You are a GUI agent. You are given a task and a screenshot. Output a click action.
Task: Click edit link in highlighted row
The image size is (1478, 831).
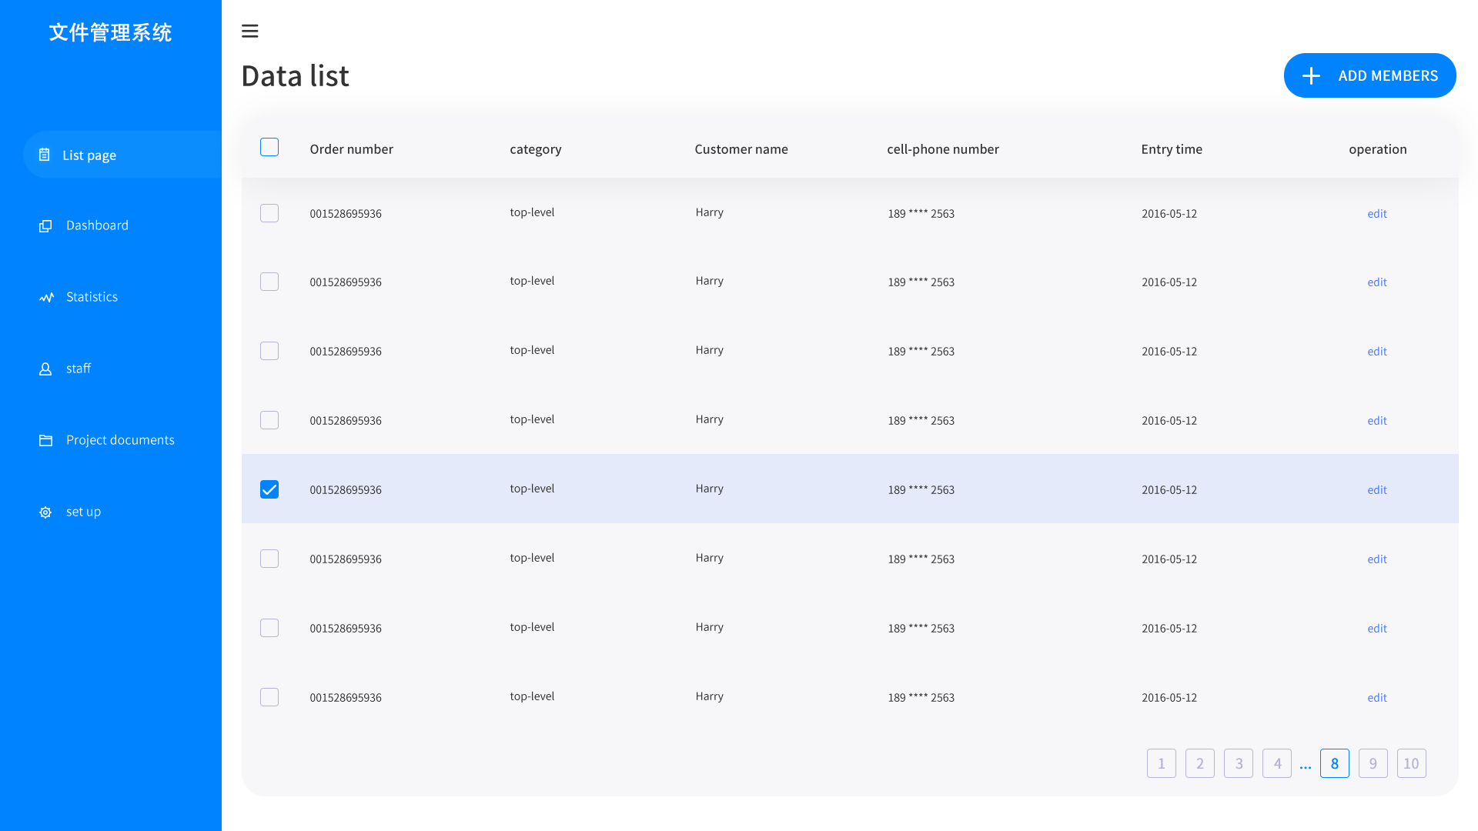(1376, 490)
